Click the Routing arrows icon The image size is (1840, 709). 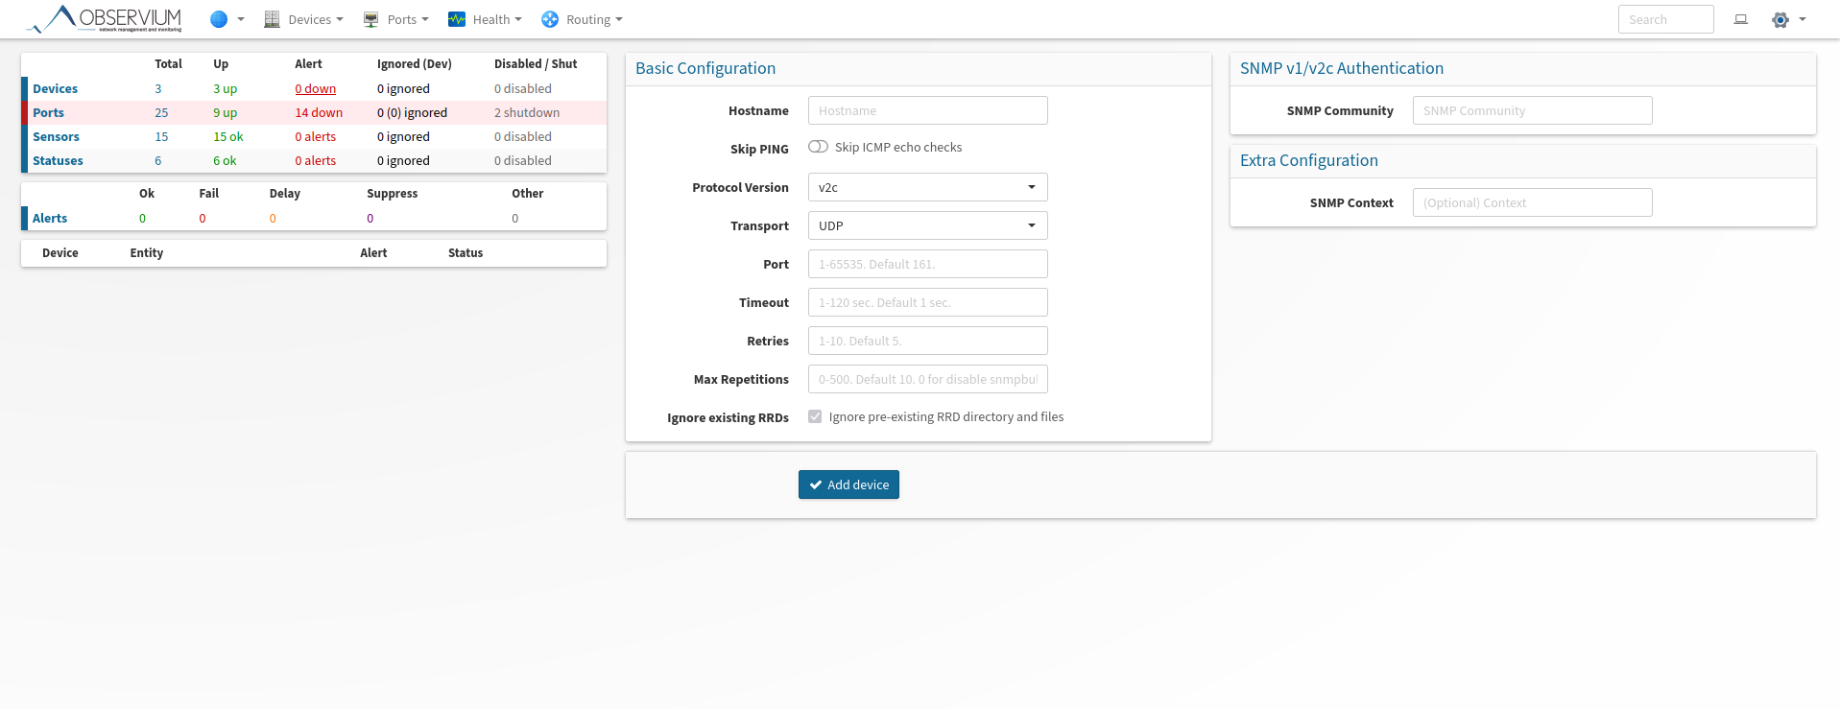pos(550,19)
